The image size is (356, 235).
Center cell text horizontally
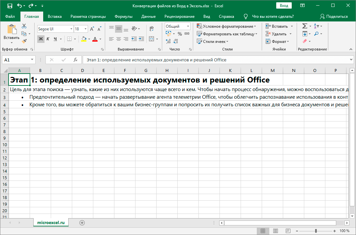[x=119, y=39]
